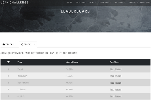Open the Paper Track page

(x=105, y=3)
